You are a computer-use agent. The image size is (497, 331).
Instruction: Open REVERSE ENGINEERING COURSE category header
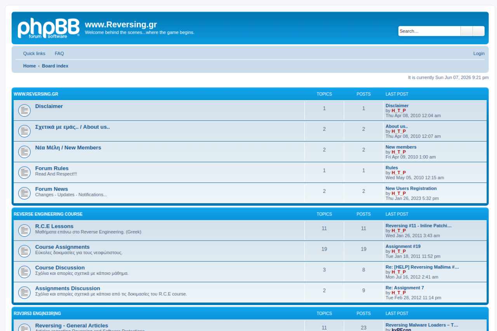click(48, 214)
